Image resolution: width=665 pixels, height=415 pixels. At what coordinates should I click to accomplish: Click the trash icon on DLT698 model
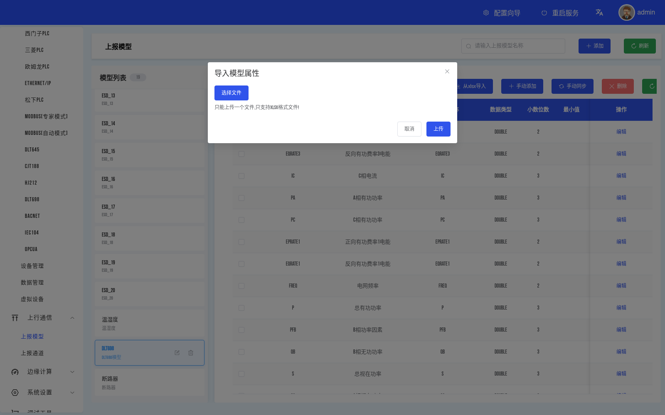[191, 353]
